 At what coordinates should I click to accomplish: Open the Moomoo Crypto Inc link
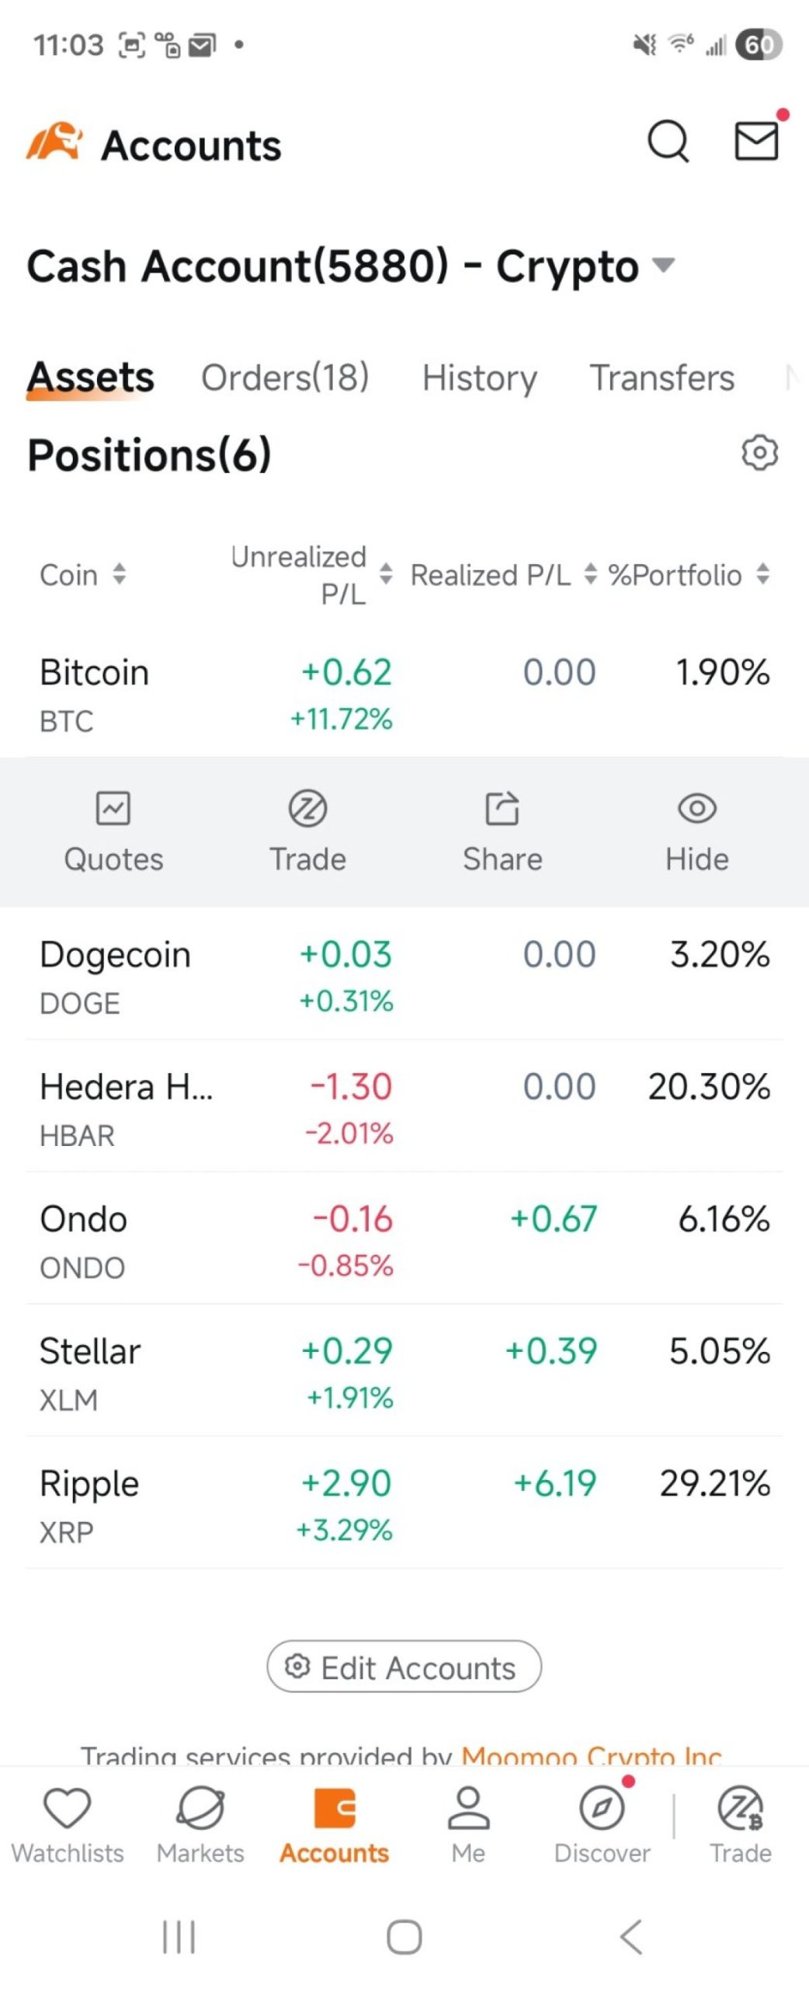[592, 1756]
